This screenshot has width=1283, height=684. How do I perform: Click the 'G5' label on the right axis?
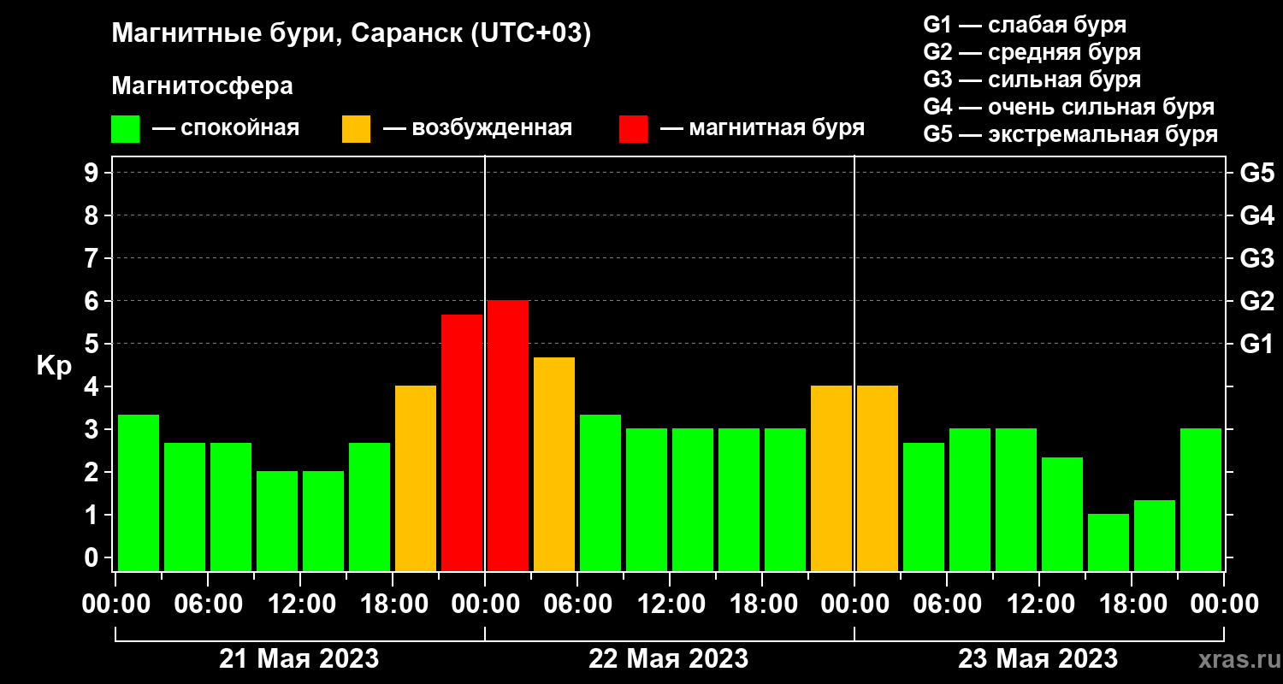[1257, 173]
